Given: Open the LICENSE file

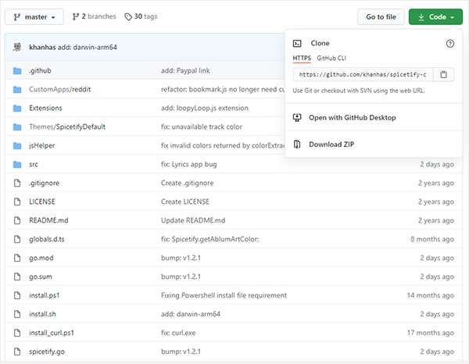Looking at the screenshot, I should pyautogui.click(x=42, y=202).
